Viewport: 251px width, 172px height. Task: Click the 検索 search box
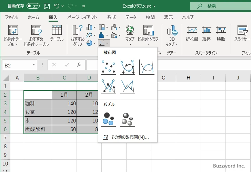click(221, 6)
